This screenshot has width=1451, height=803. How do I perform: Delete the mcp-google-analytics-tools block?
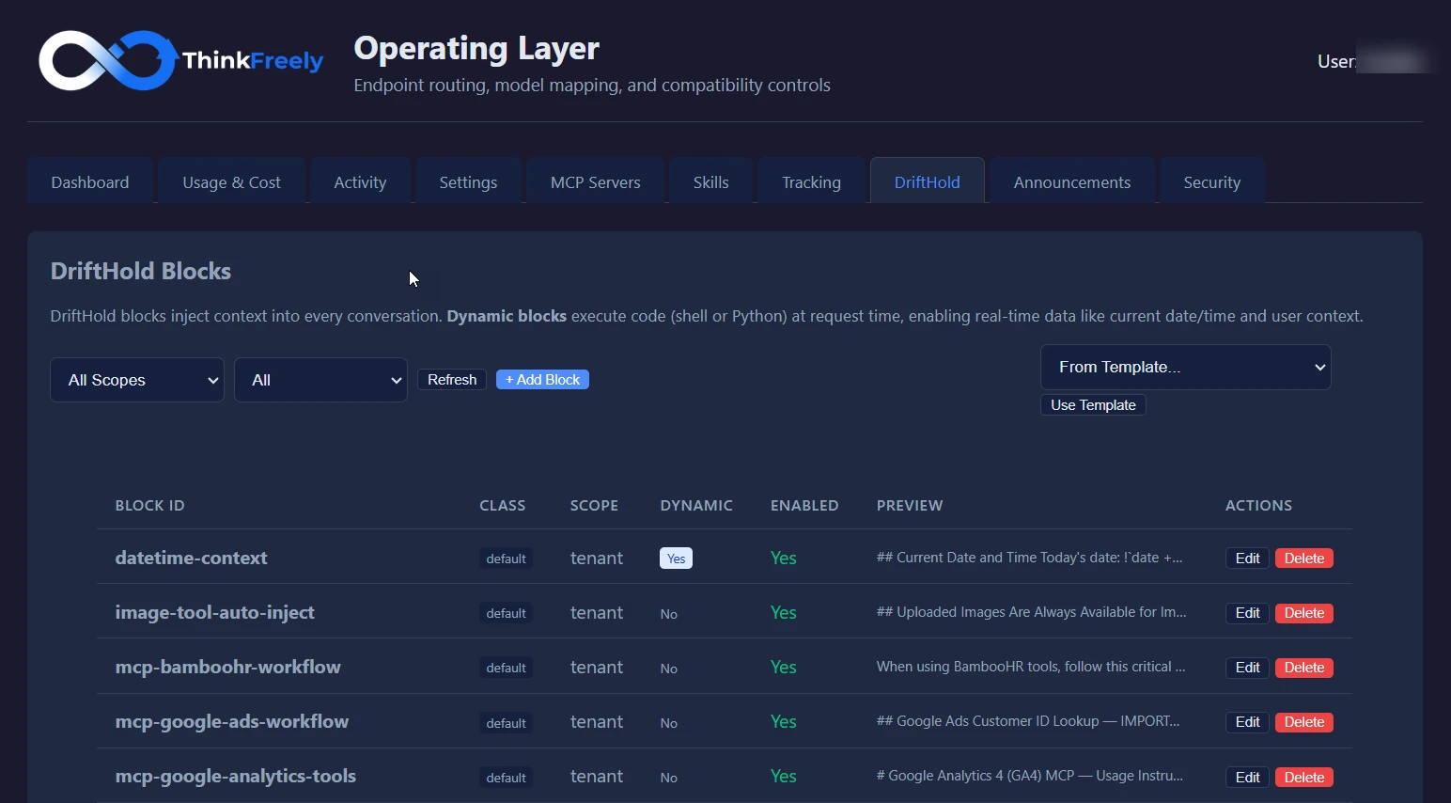1304,778
